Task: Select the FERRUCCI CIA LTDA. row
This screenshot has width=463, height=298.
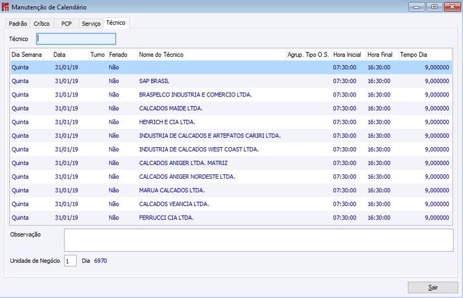Action: (231, 218)
